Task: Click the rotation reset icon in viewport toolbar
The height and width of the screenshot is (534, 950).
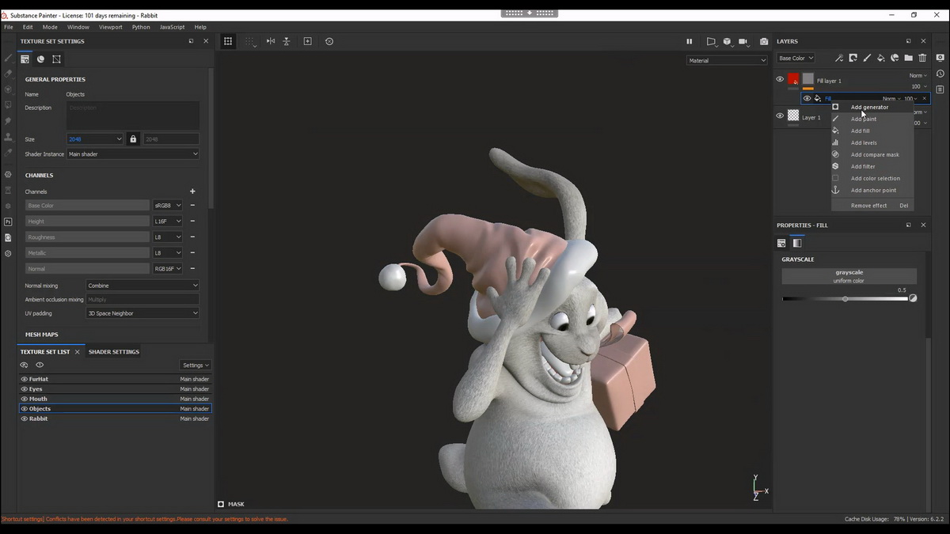Action: (329, 41)
